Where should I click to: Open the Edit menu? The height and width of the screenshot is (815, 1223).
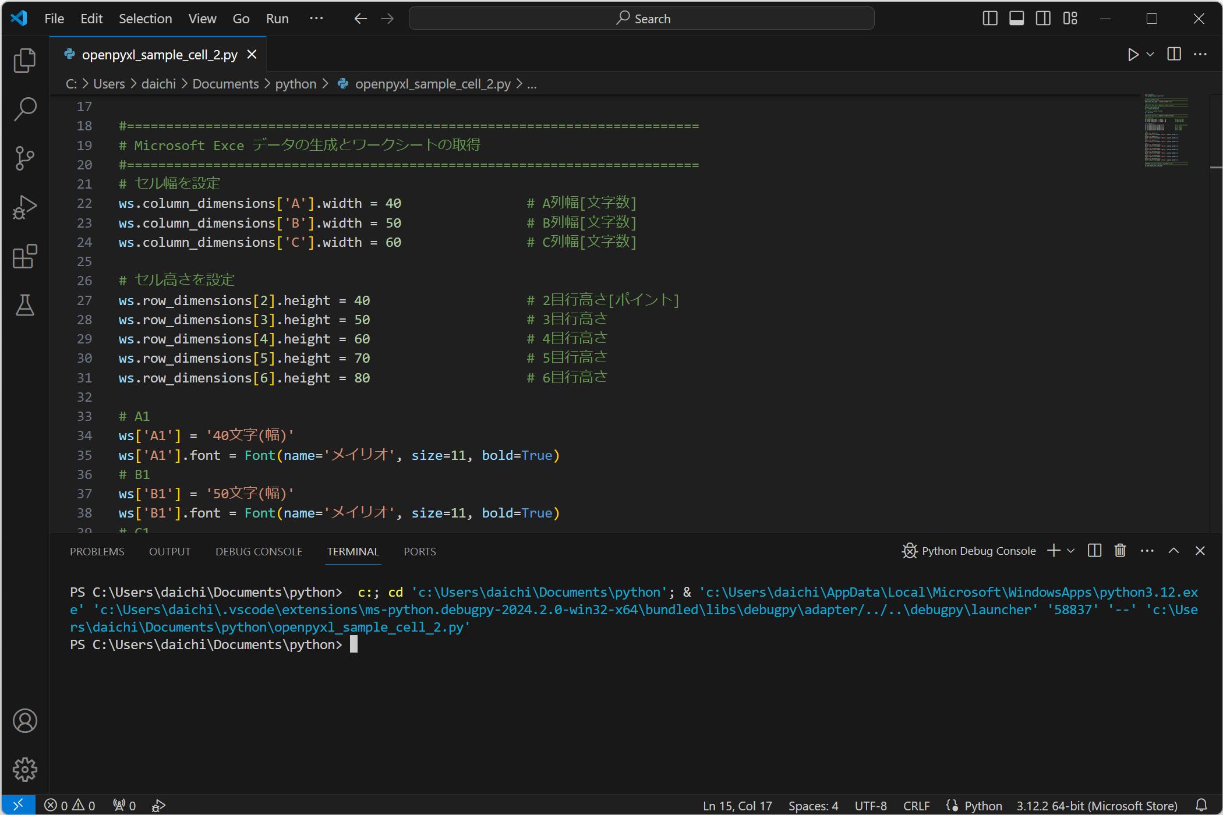click(91, 19)
